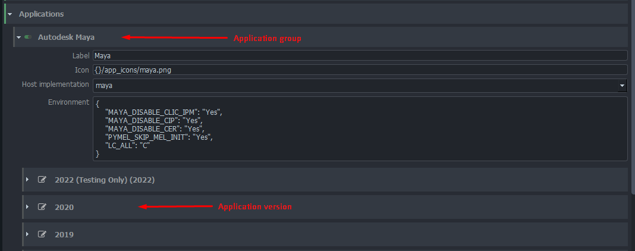Click the edit icon next to version 2020
The height and width of the screenshot is (251, 635).
tap(42, 206)
